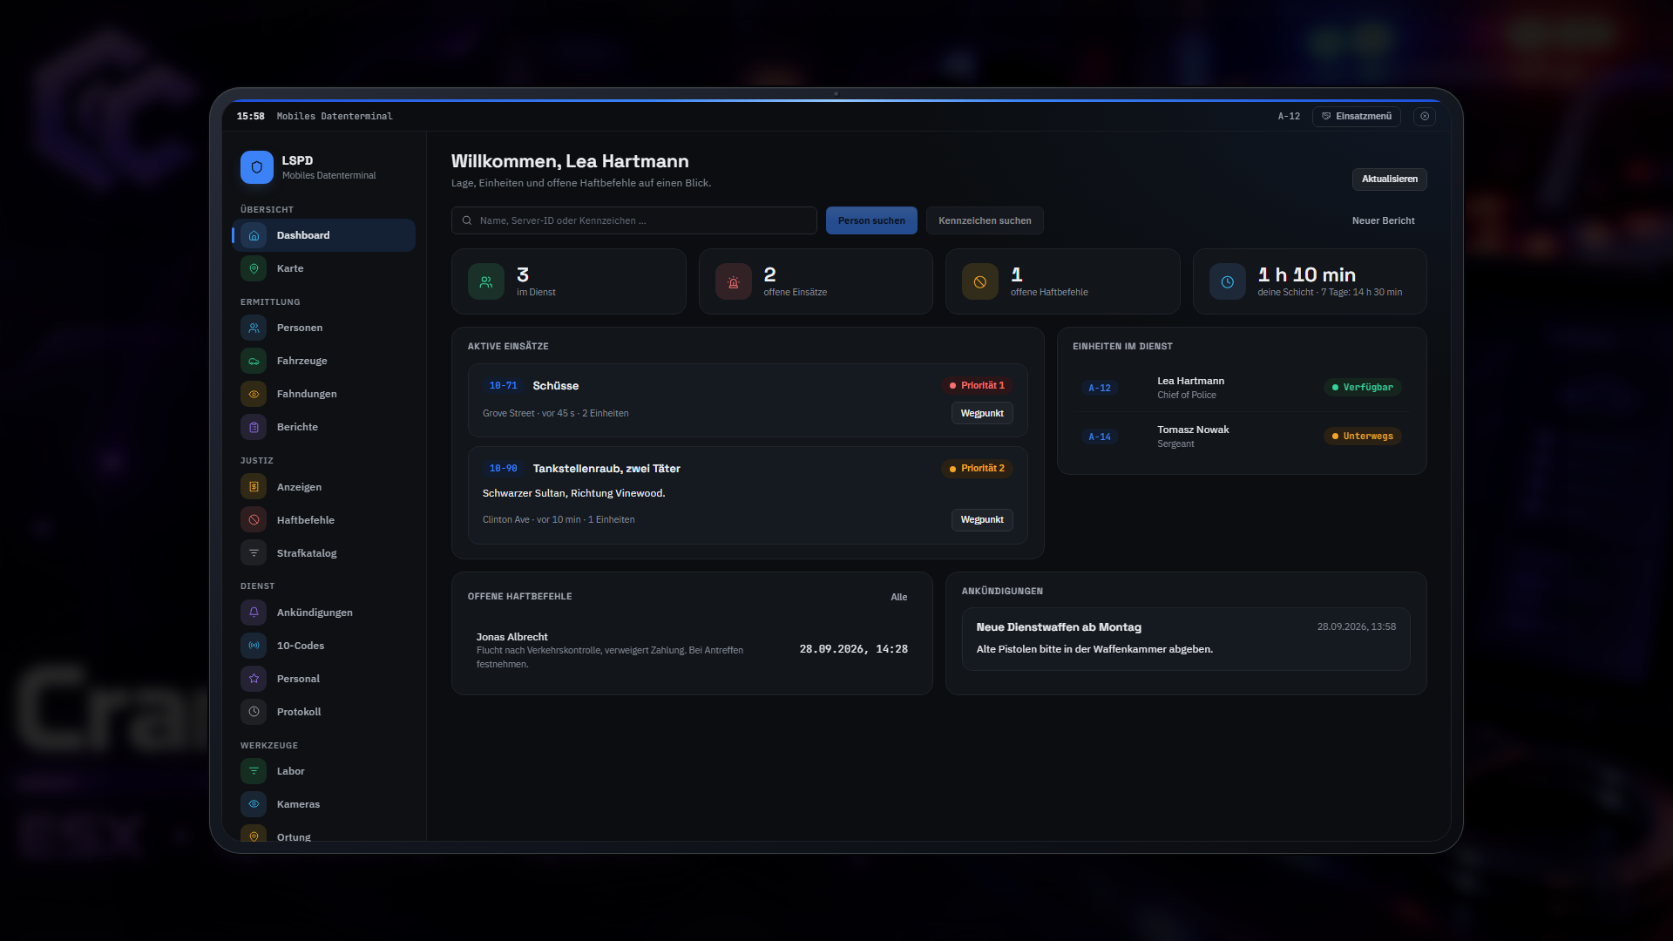1673x941 pixels.
Task: Open Personal via its star icon
Action: (254, 679)
